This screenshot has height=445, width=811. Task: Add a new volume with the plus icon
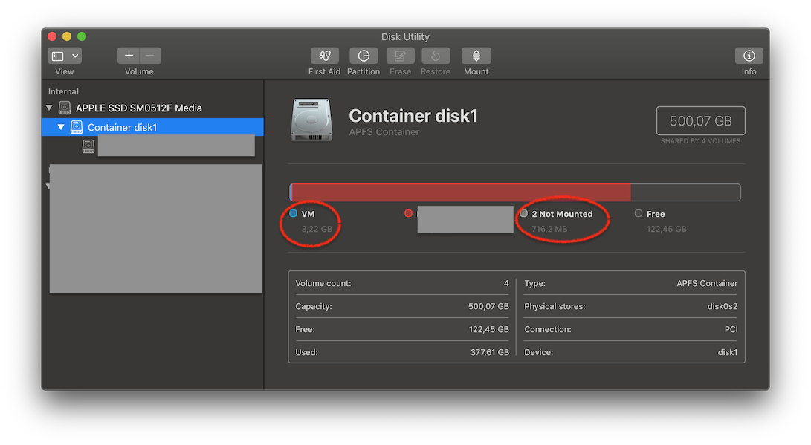coord(129,55)
